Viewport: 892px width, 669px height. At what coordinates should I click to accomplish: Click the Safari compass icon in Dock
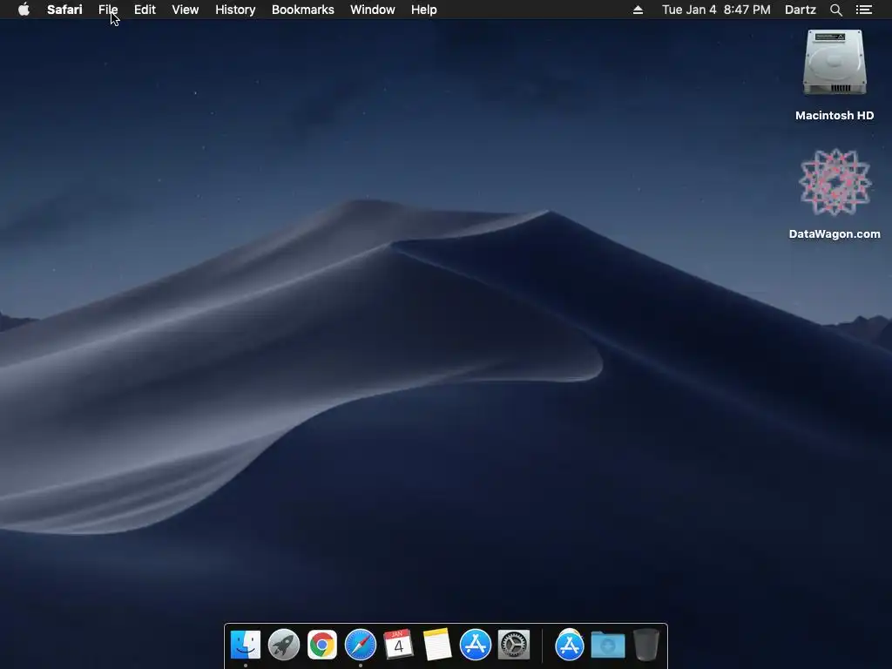coord(361,645)
